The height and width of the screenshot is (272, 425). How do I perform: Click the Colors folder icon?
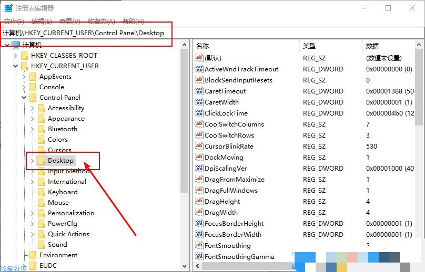tap(41, 140)
